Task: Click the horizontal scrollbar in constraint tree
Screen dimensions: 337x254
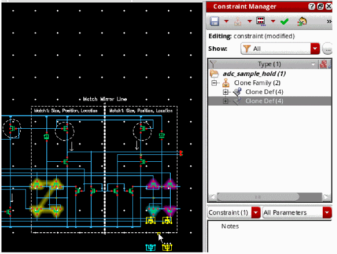Action: tap(266, 197)
